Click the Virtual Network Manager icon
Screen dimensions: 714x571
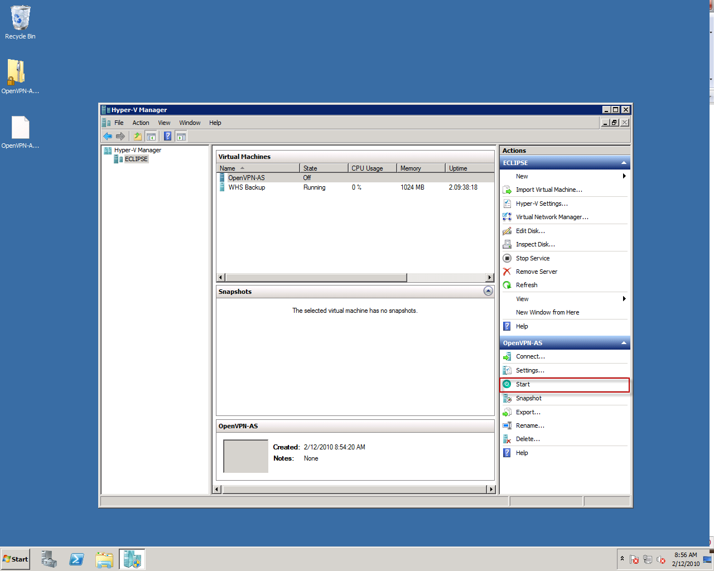pyautogui.click(x=507, y=217)
